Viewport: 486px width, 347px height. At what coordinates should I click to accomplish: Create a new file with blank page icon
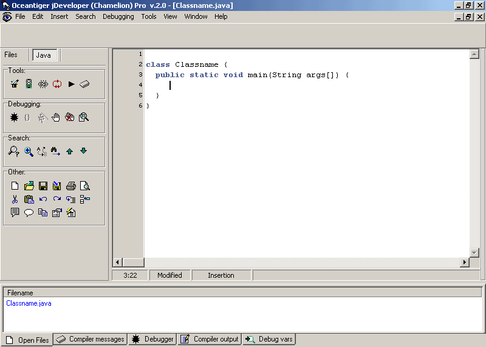pyautogui.click(x=15, y=186)
